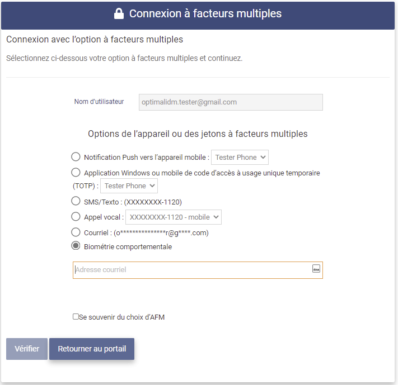Focus the Adresse courriel input field
The height and width of the screenshot is (385, 398).
click(x=190, y=270)
